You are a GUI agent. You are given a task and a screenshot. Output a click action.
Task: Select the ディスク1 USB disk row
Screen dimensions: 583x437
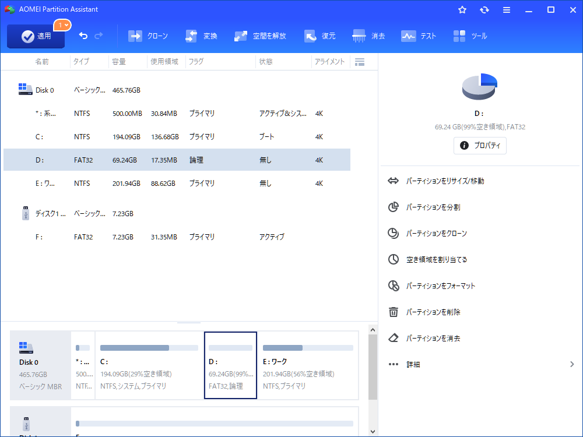point(177,214)
